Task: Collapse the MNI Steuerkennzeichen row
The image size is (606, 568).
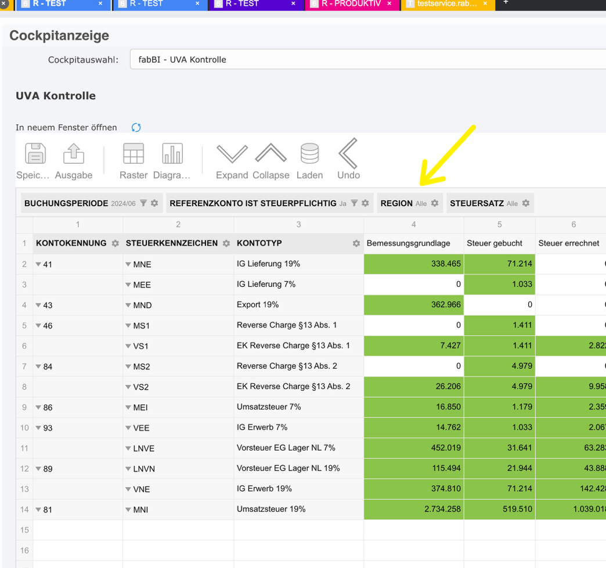Action: coord(128,510)
